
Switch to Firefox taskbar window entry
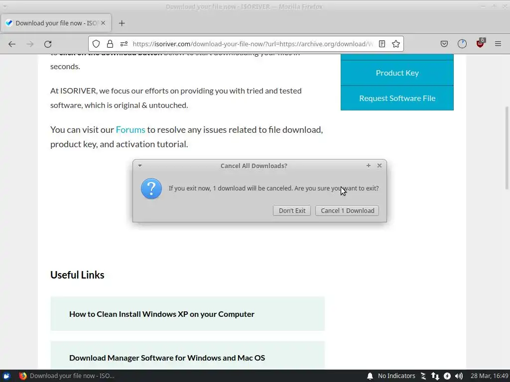point(67,376)
